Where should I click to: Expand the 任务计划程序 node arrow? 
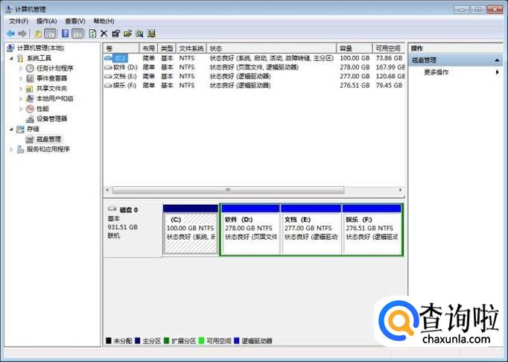(22, 68)
